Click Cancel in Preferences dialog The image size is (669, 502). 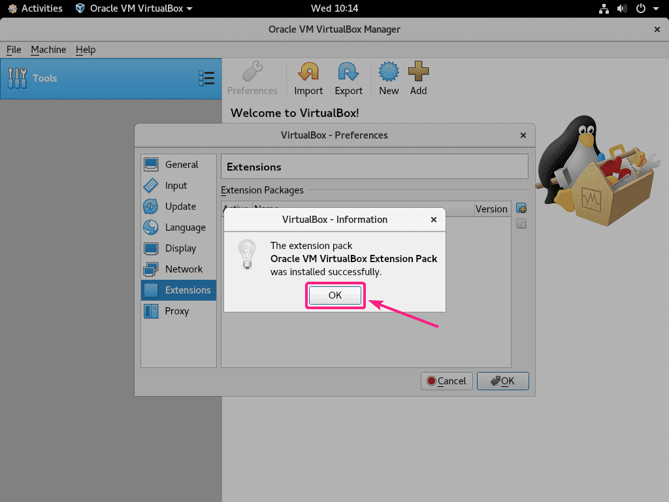447,381
